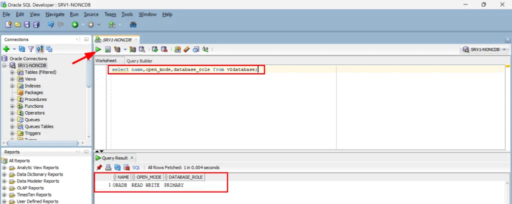Expand the Data Dictionary Reports folder
512x204 pixels.
click(4, 175)
